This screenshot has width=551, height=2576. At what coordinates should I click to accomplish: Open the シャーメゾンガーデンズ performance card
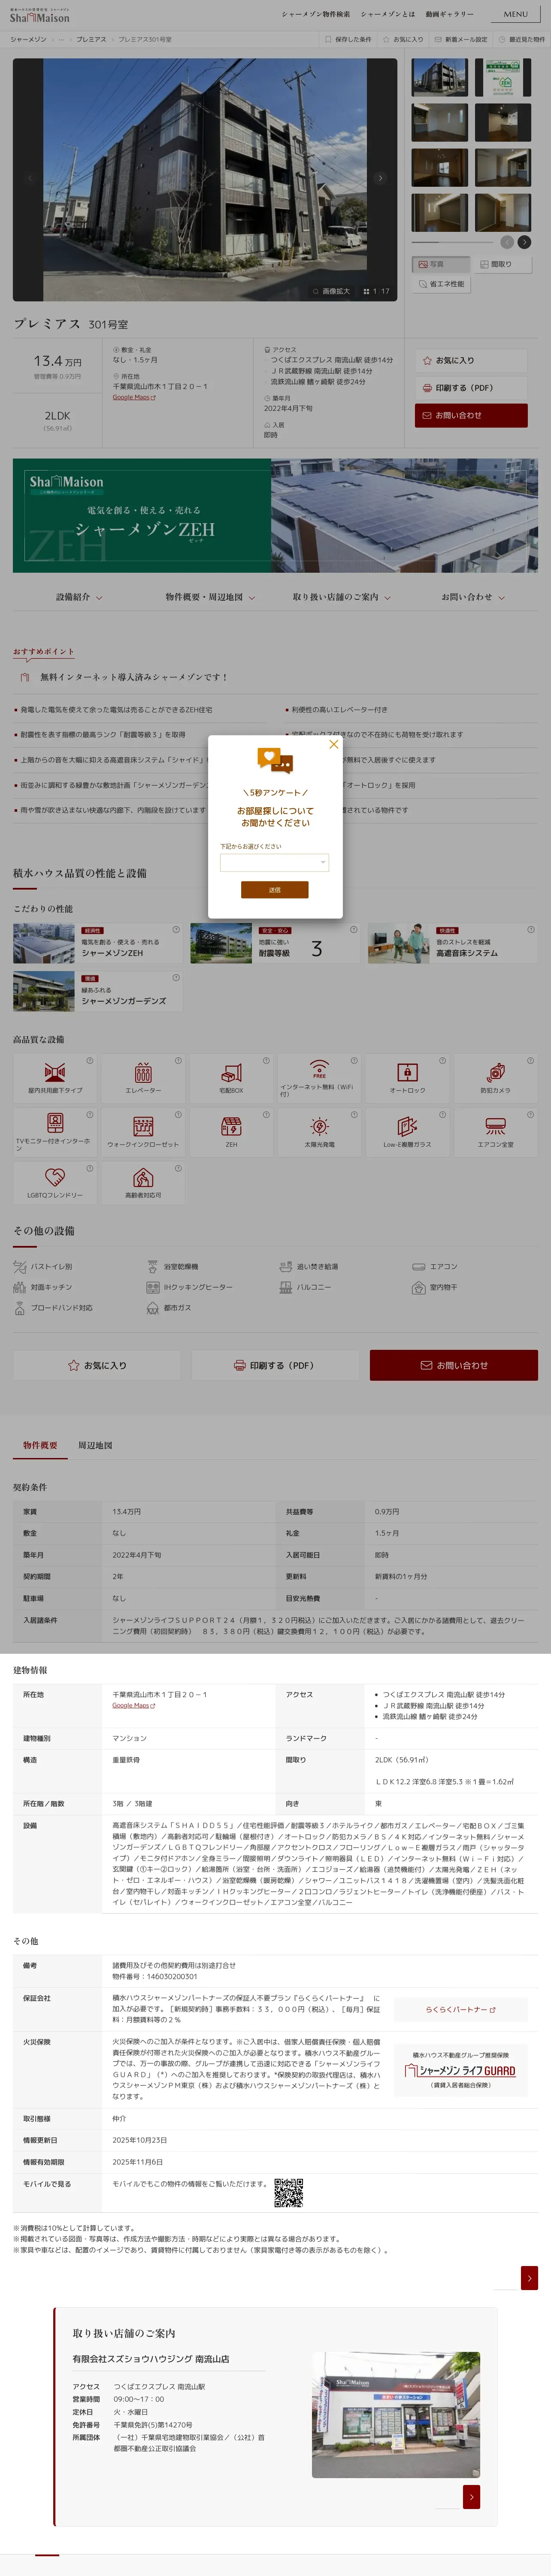[x=98, y=991]
